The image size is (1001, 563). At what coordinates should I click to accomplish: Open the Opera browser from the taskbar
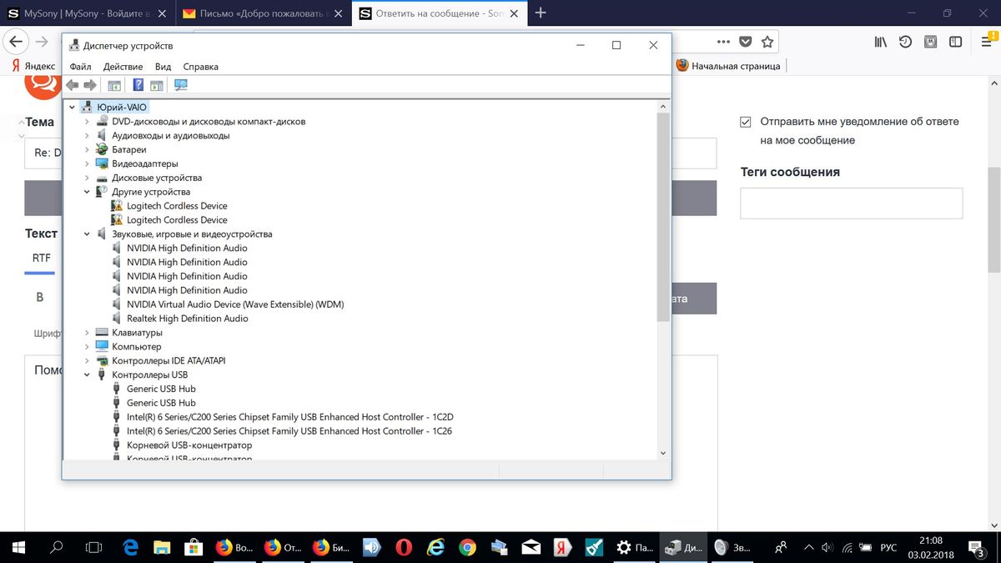(x=403, y=547)
